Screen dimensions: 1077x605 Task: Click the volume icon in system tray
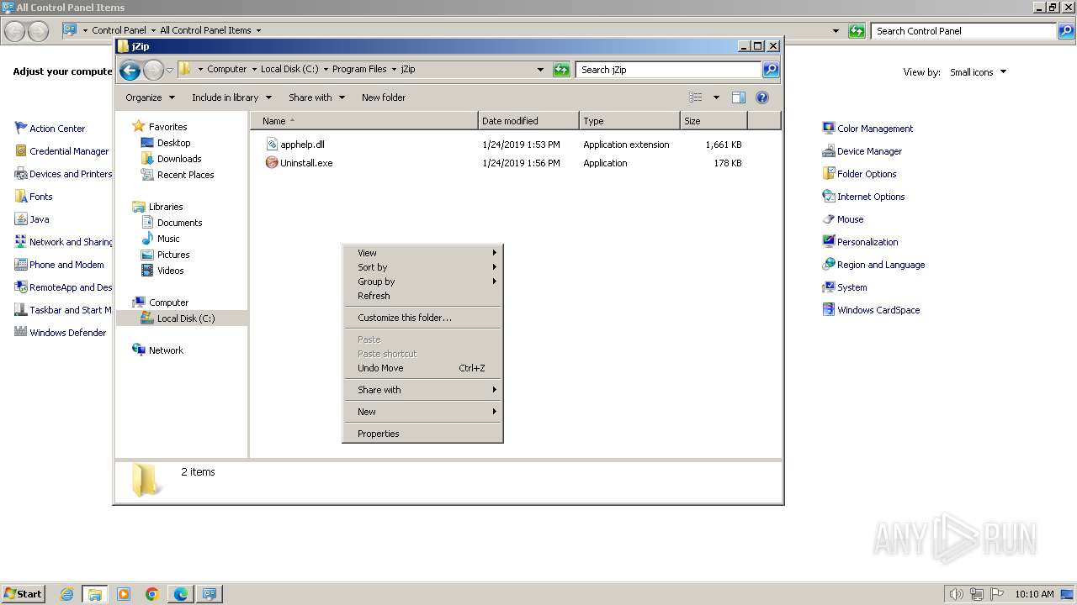(x=957, y=594)
